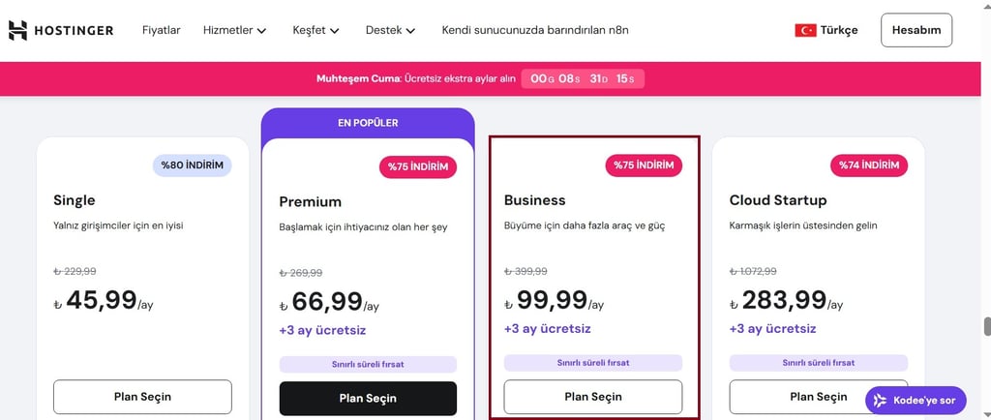Image resolution: width=991 pixels, height=420 pixels.
Task: Choose the Business plan with Plan Seçin
Action: 593,397
